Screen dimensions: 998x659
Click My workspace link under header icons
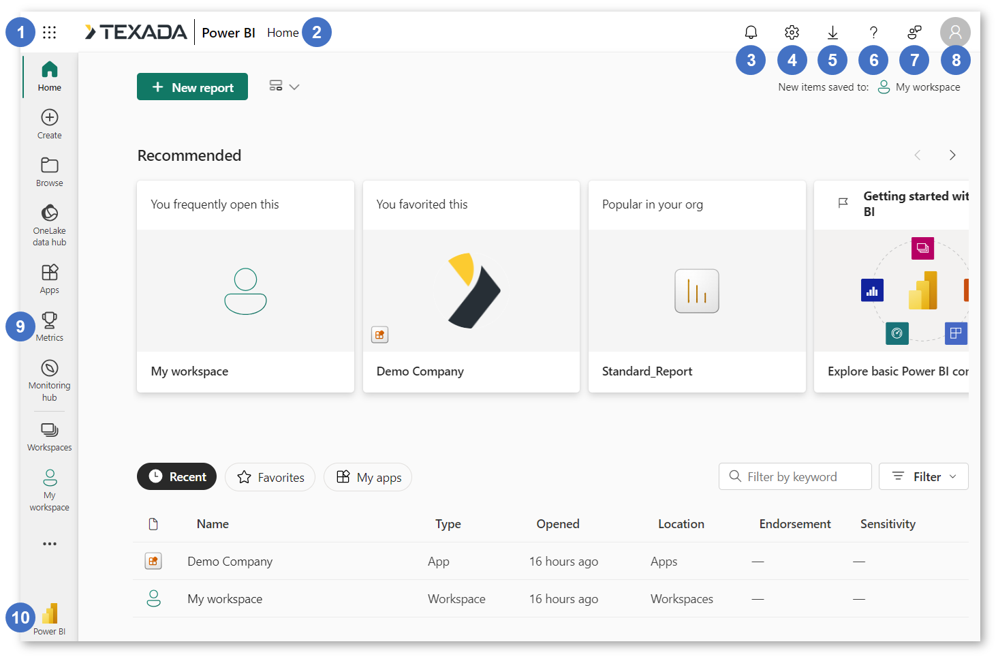[919, 87]
